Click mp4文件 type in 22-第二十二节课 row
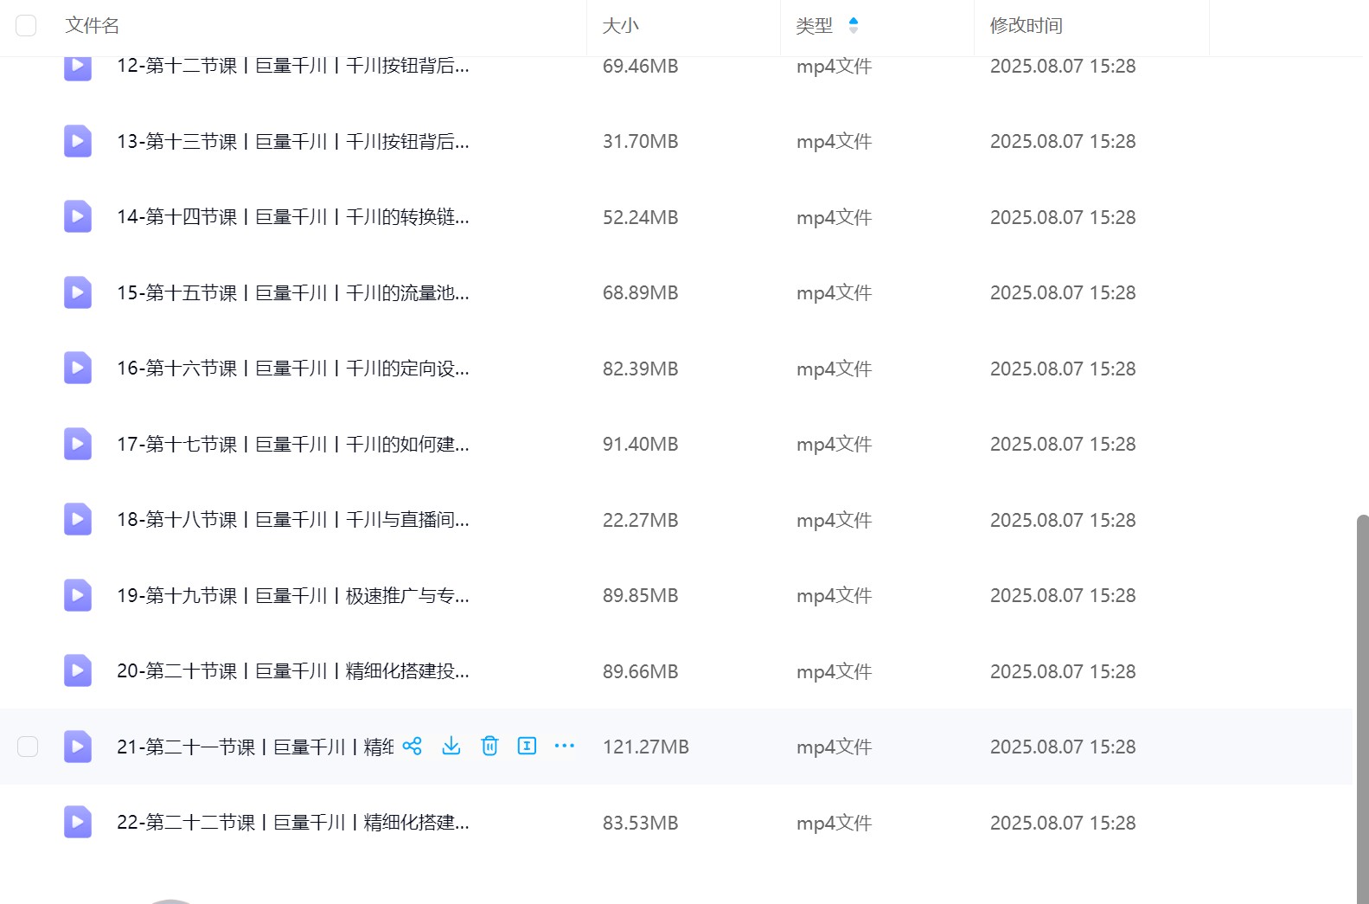This screenshot has width=1369, height=904. coord(834,823)
